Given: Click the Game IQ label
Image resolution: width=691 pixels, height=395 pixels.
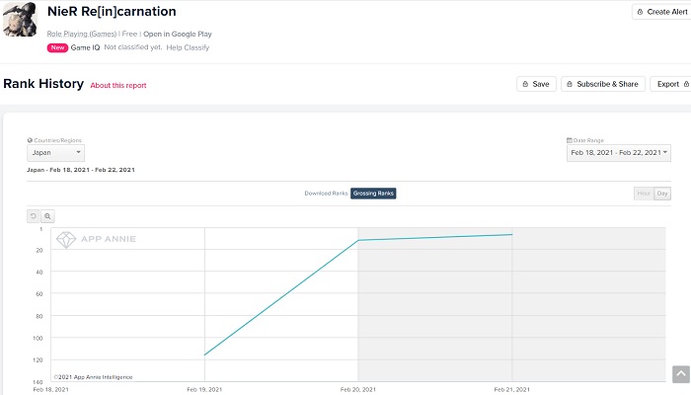Looking at the screenshot, I should tap(85, 47).
